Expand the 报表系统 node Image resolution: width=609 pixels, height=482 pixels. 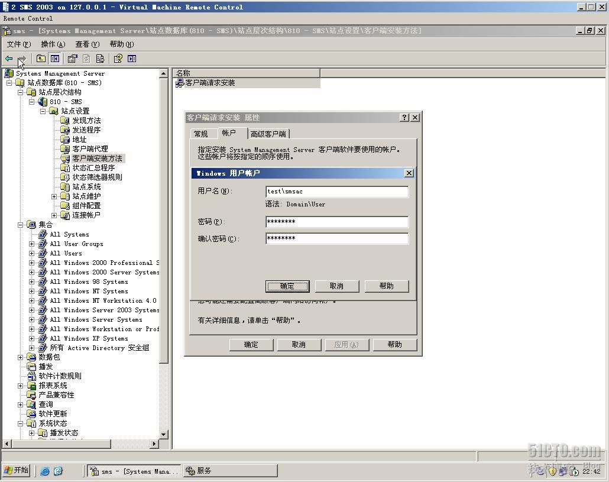point(20,386)
